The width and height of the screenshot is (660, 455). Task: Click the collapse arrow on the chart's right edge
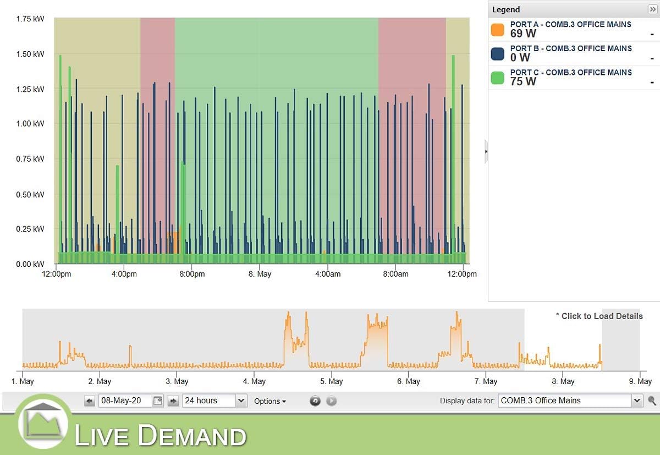(x=486, y=151)
